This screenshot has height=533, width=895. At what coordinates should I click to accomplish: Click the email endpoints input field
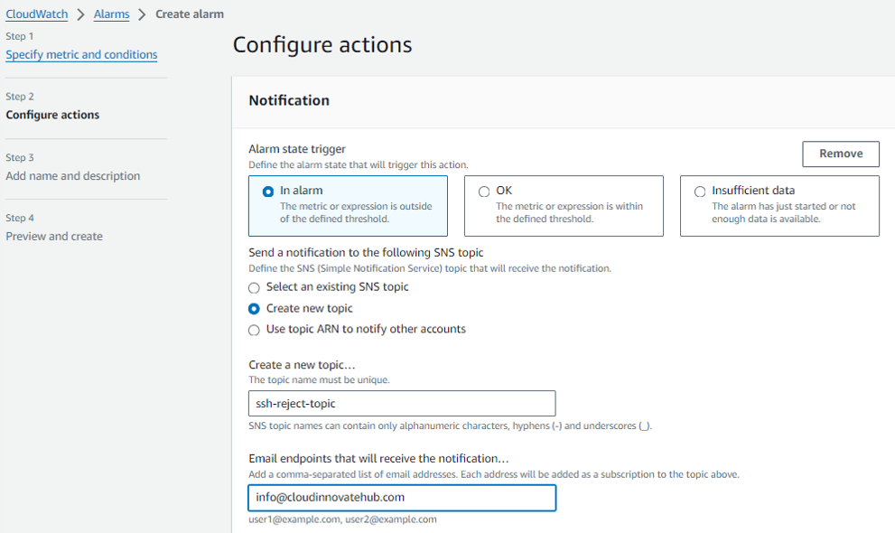(x=402, y=497)
